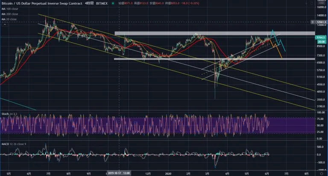This screenshot has width=328, height=176.
Task: Open the 4-hour timeframe label
Action: coord(90,3)
